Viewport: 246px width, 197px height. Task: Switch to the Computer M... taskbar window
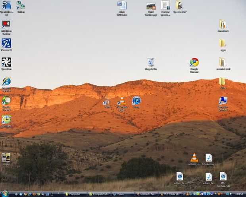click(99, 194)
